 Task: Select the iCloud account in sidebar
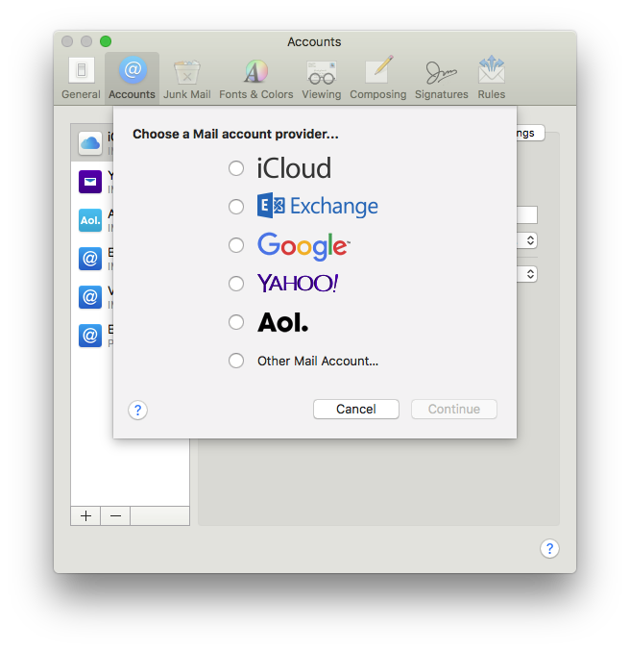[92, 143]
